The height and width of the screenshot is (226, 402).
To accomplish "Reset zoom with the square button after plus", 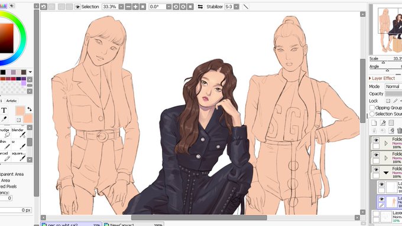I will coord(143,7).
